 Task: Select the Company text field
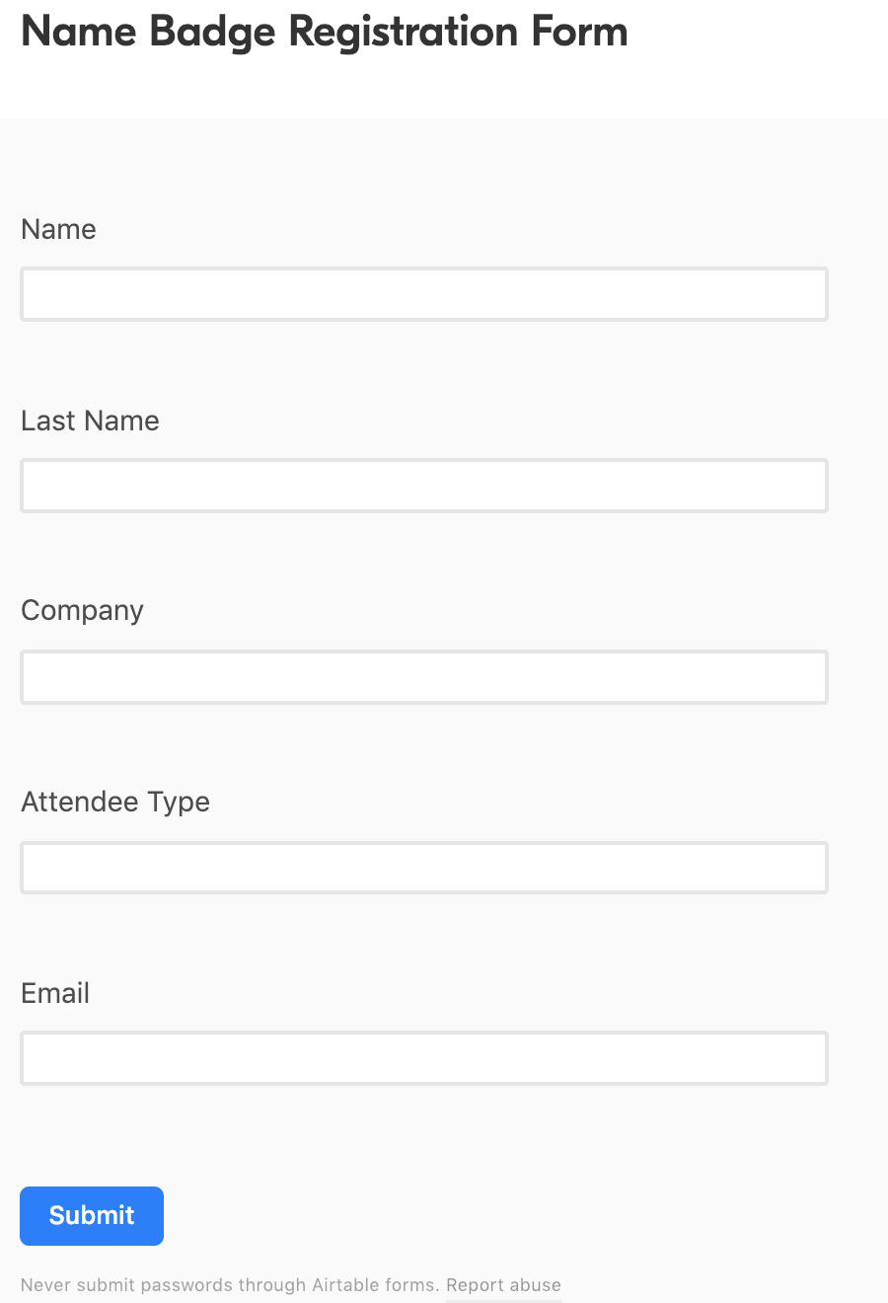(x=422, y=677)
